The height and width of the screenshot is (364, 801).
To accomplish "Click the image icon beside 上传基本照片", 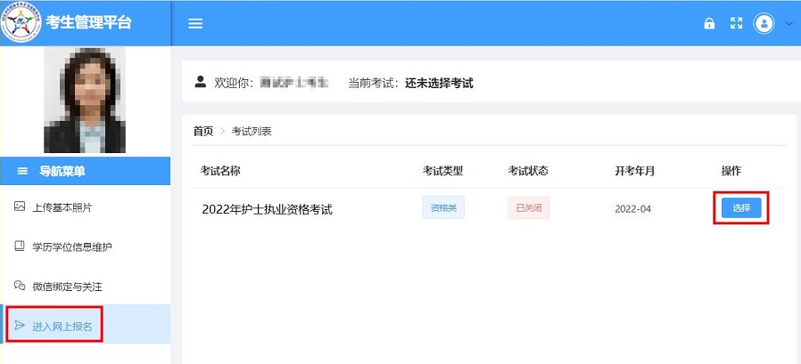I will [20, 206].
